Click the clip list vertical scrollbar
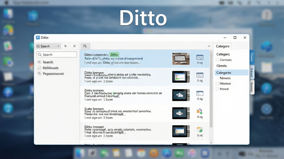This screenshot has height=159, width=284. [x=211, y=90]
